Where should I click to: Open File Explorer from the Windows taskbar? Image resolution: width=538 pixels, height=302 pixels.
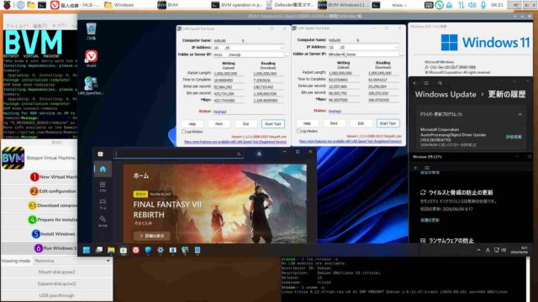click(111, 250)
